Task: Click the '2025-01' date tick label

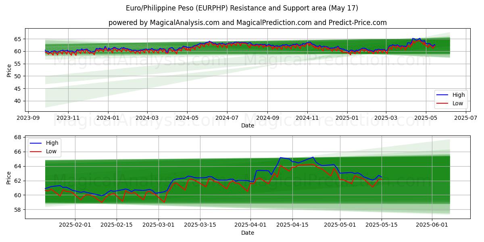Action: [x=348, y=117]
